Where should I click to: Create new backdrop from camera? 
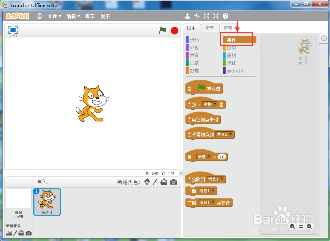tap(29, 233)
